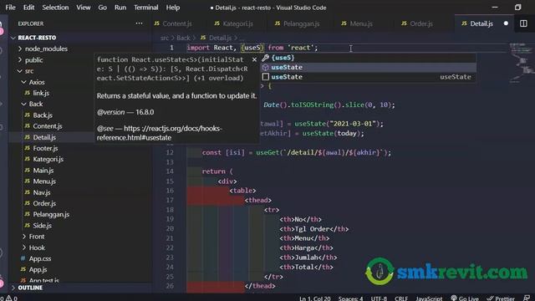Viewport: 535px width, 301px height.
Task: Change JavaScript language mode
Action: coord(429,298)
